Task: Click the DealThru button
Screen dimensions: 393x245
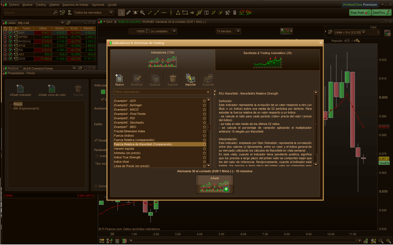Action: click(381, 12)
